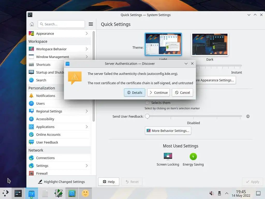Viewport: 265px width, 199px height.
Task: Expand the Appearance category chevron
Action: tap(87, 33)
